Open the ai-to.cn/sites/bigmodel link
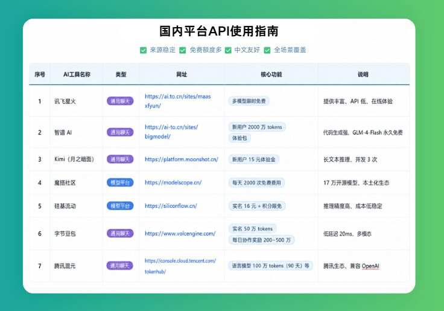 (x=171, y=132)
